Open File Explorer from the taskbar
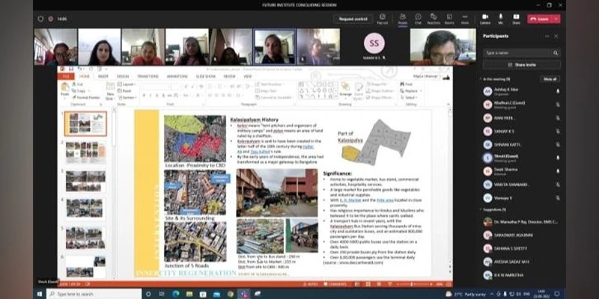 (189, 294)
